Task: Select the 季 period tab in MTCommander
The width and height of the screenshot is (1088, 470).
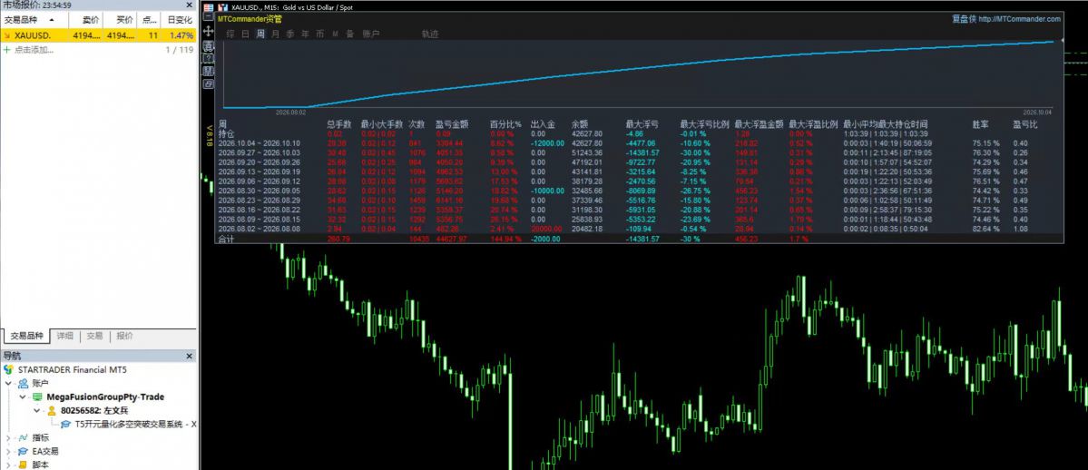Action: pos(290,34)
